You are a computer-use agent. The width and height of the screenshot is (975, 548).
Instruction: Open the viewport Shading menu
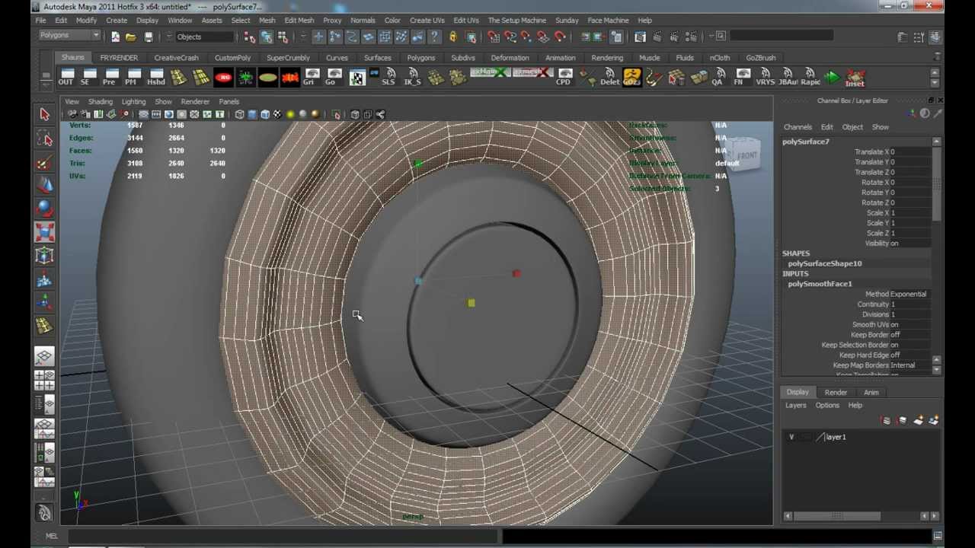click(100, 101)
